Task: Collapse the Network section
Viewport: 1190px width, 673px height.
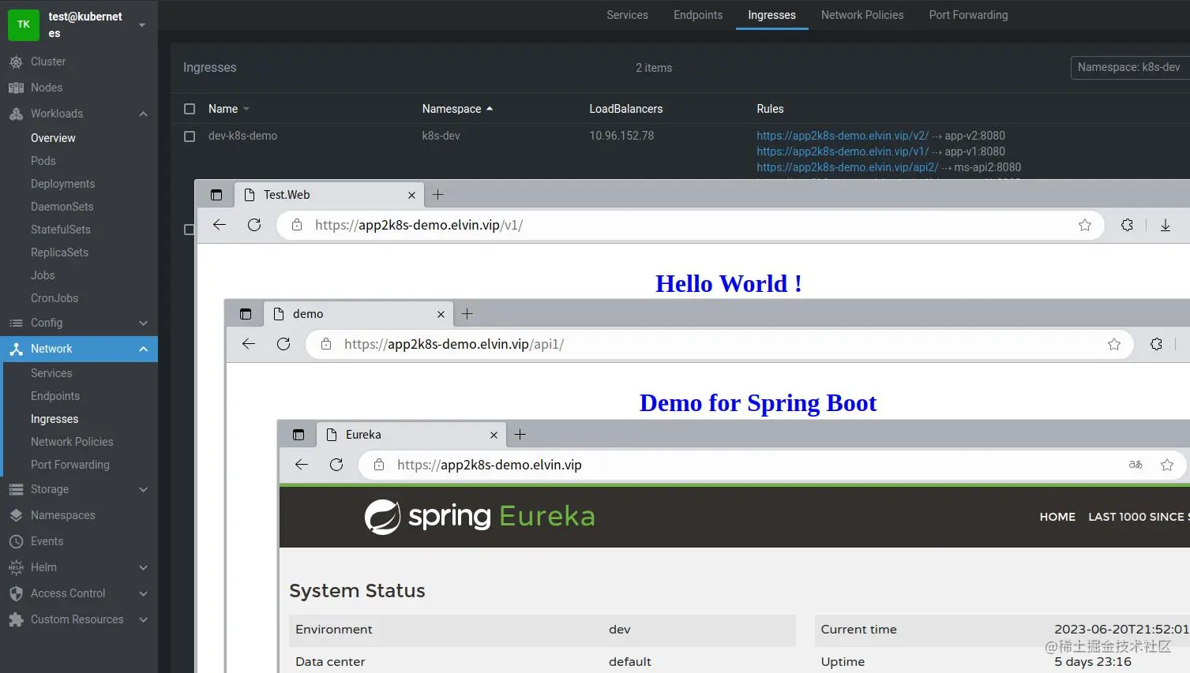Action: pos(143,349)
